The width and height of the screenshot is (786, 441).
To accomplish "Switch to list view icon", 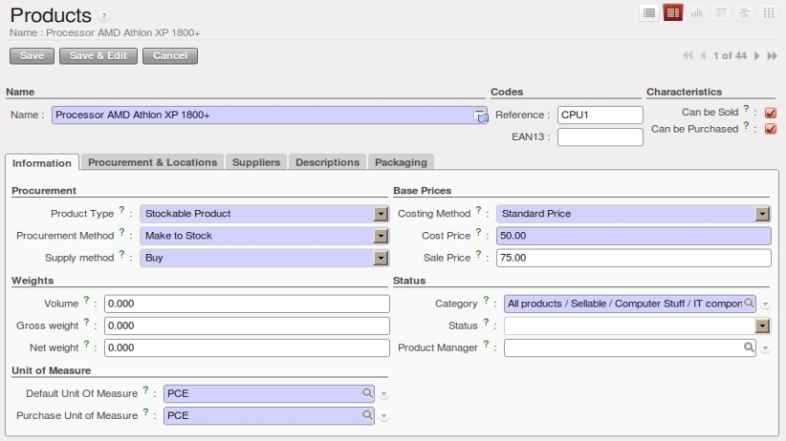I will [649, 12].
